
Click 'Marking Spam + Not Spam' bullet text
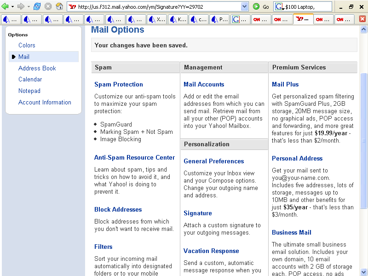point(136,132)
